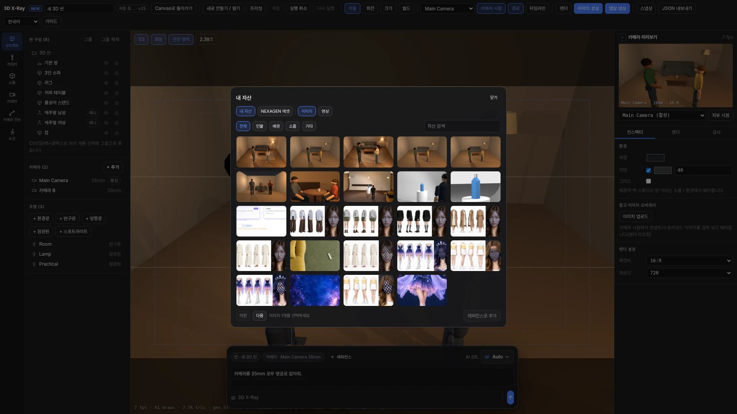Click the 배경 color swatch

pyautogui.click(x=655, y=158)
